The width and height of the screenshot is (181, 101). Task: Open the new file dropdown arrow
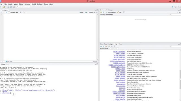[x=2, y=7]
